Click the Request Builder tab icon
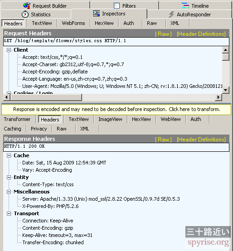This screenshot has height=251, width=233. point(27,6)
